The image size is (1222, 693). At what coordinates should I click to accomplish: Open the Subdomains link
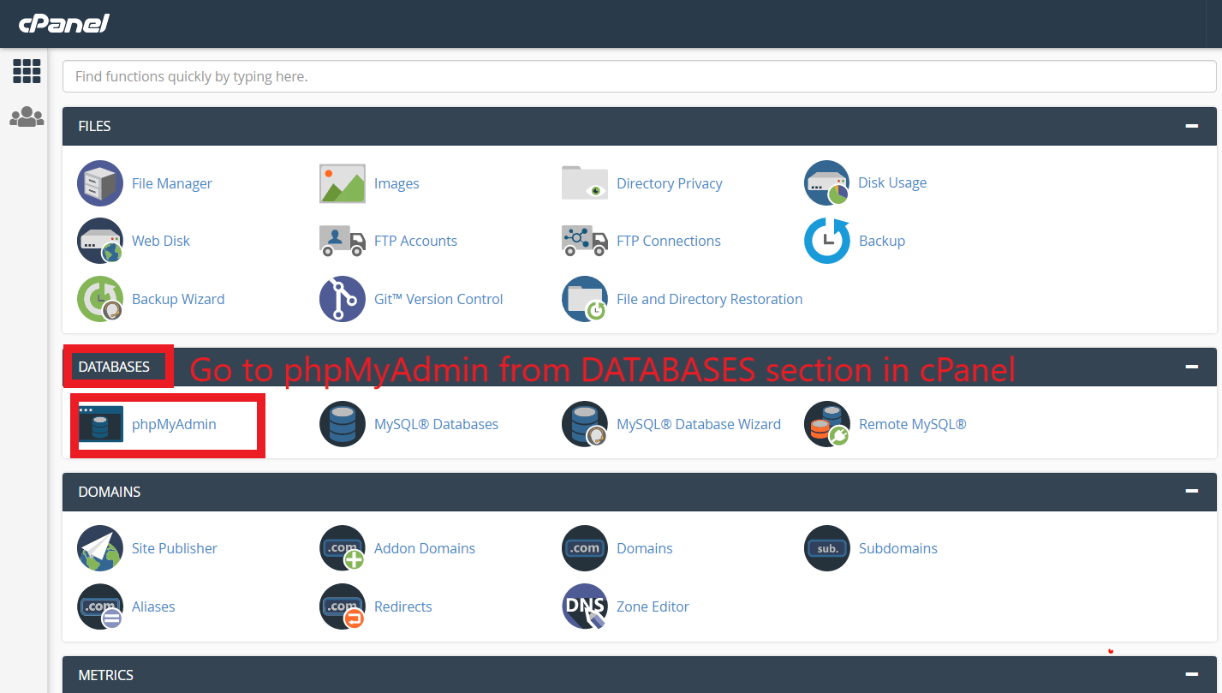tap(898, 548)
